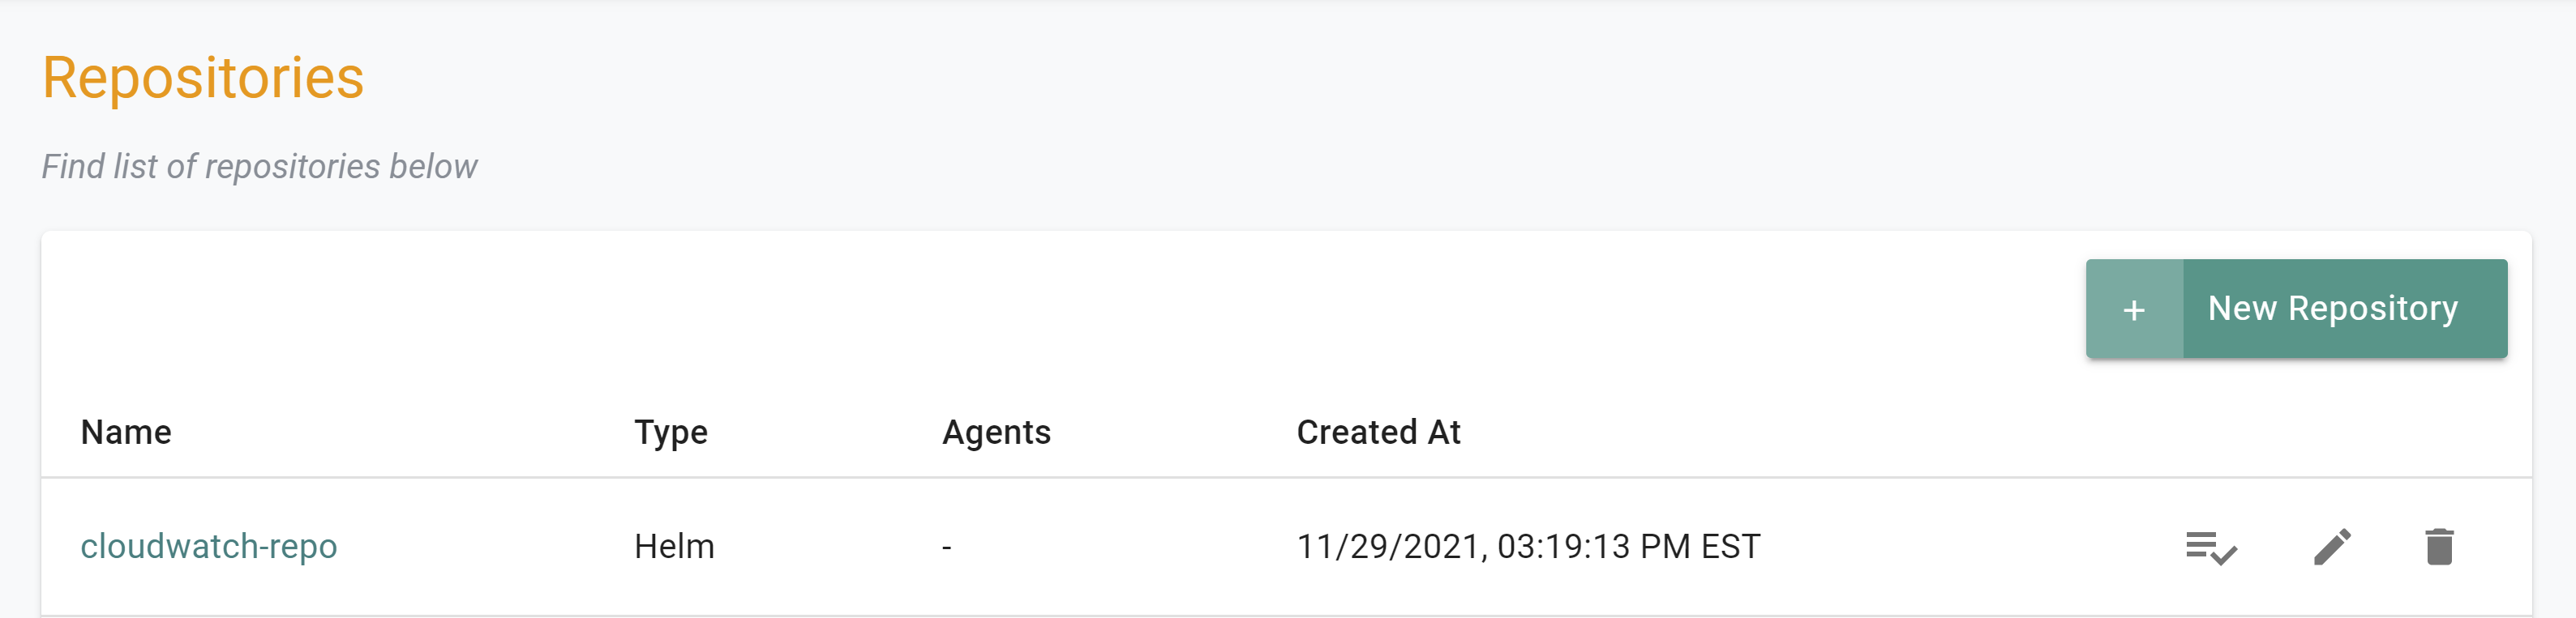
Task: Click the Agents column header
Action: click(996, 433)
